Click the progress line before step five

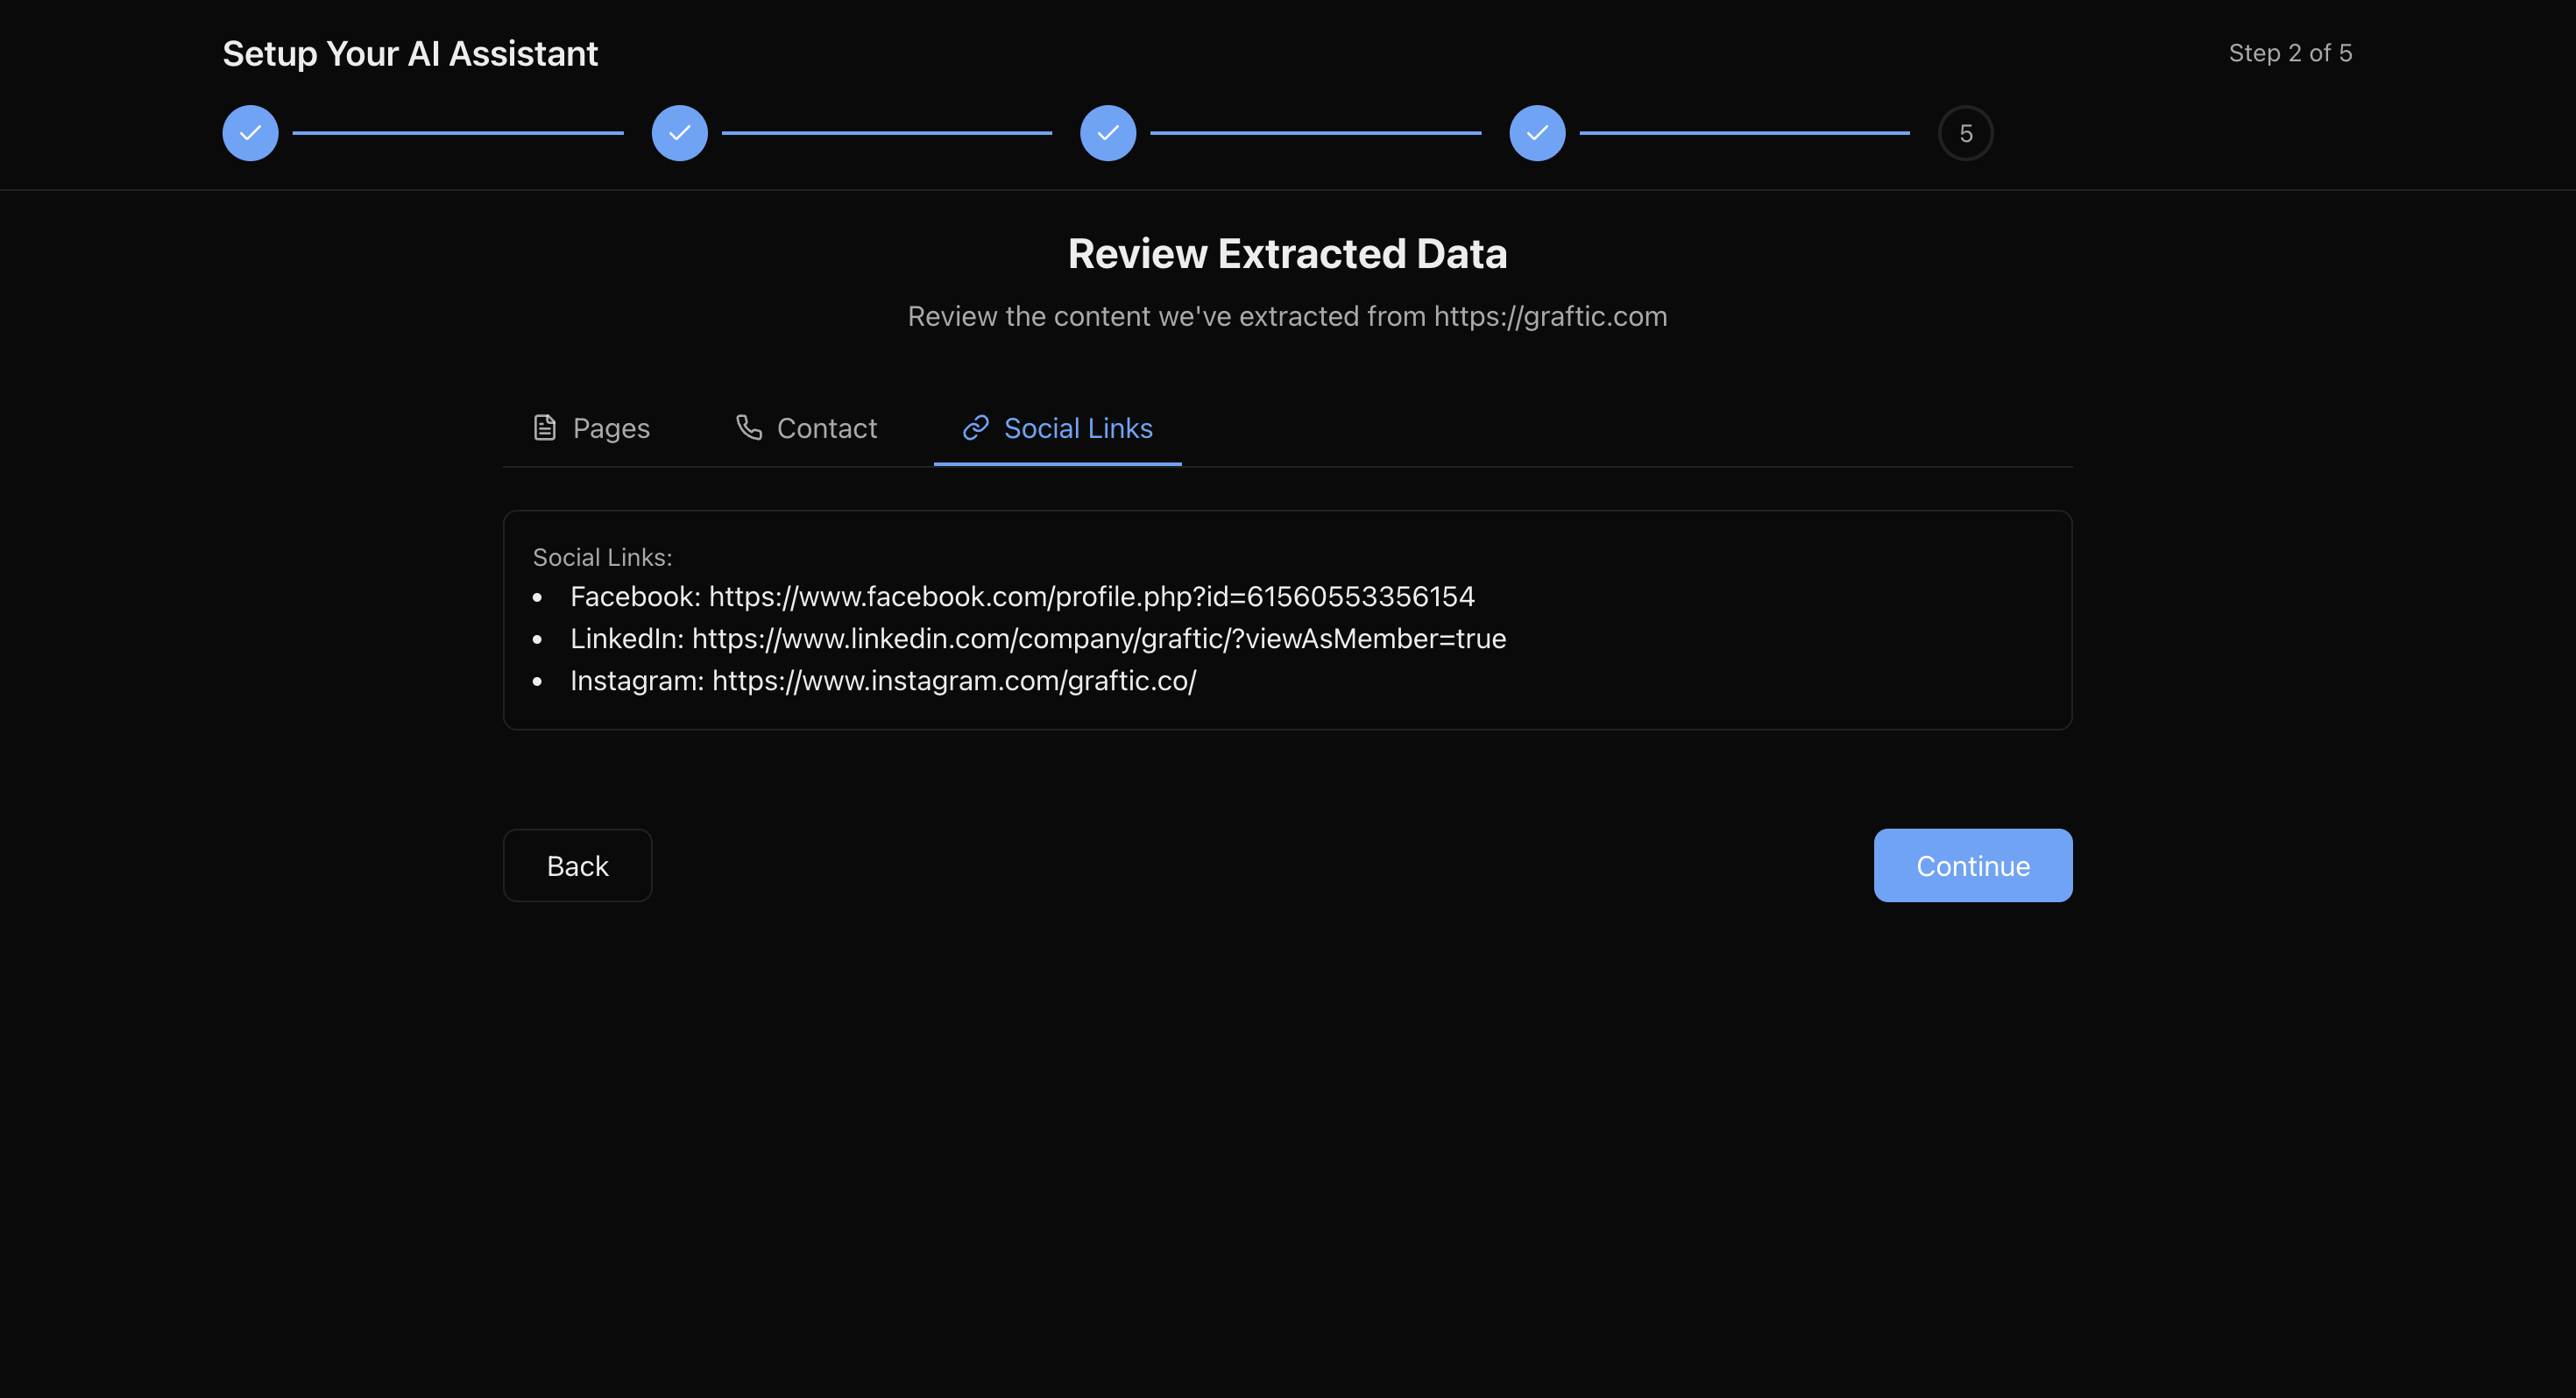pyautogui.click(x=1744, y=133)
